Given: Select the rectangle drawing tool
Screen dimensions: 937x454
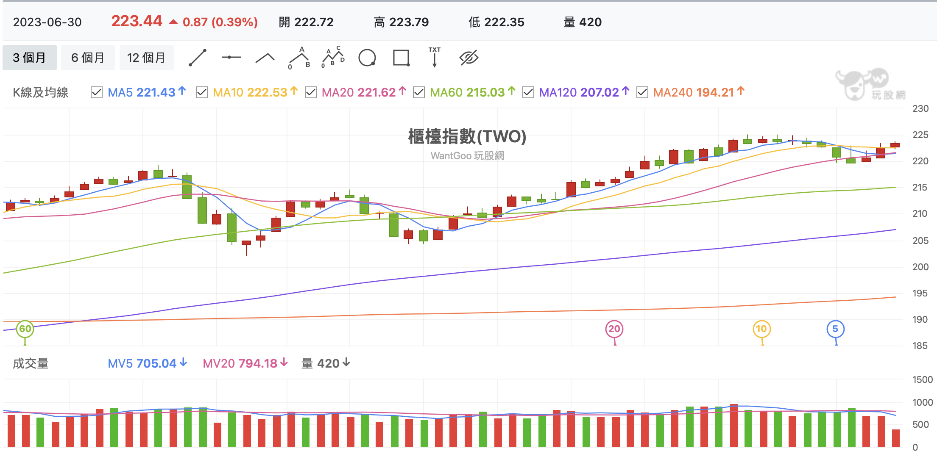Looking at the screenshot, I should tap(401, 58).
